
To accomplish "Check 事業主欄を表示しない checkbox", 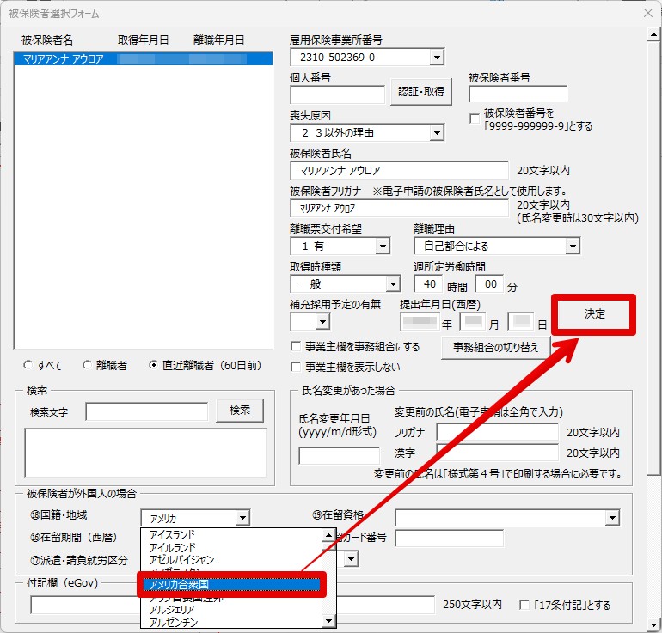I will point(296,367).
